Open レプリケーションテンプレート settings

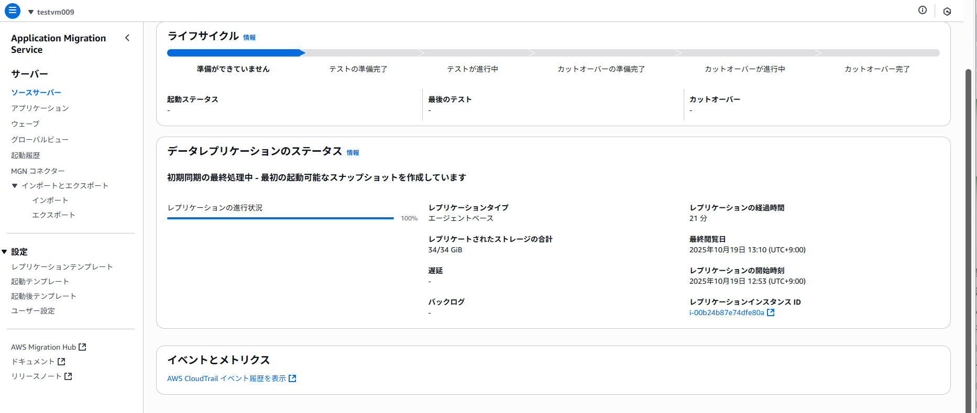pyautogui.click(x=62, y=267)
